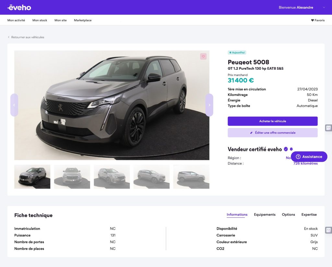Click the GT 1.2 PureTech subtitle

pos(255,68)
